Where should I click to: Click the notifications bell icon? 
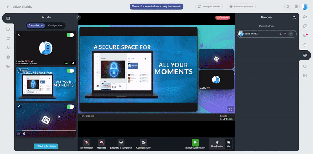point(288,7)
